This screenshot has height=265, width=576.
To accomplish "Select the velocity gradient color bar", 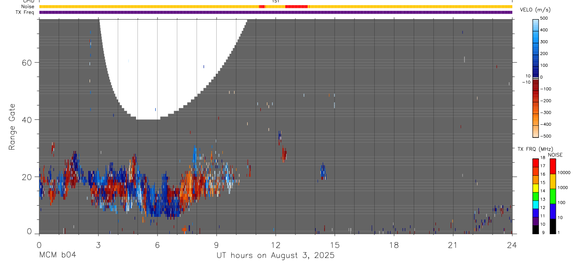I will (x=535, y=78).
